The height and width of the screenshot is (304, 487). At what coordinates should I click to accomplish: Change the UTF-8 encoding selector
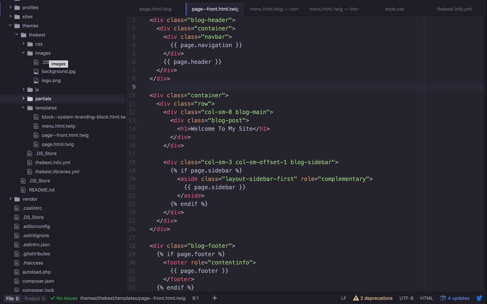coord(406,298)
